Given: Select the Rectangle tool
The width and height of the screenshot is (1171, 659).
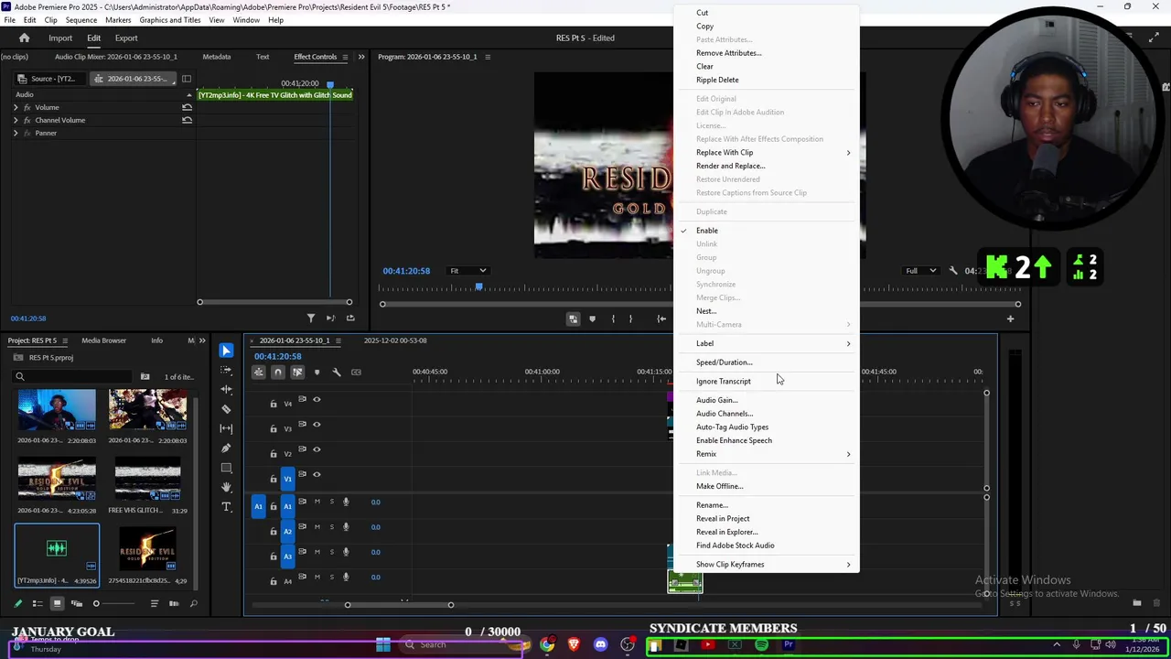Looking at the screenshot, I should [226, 468].
